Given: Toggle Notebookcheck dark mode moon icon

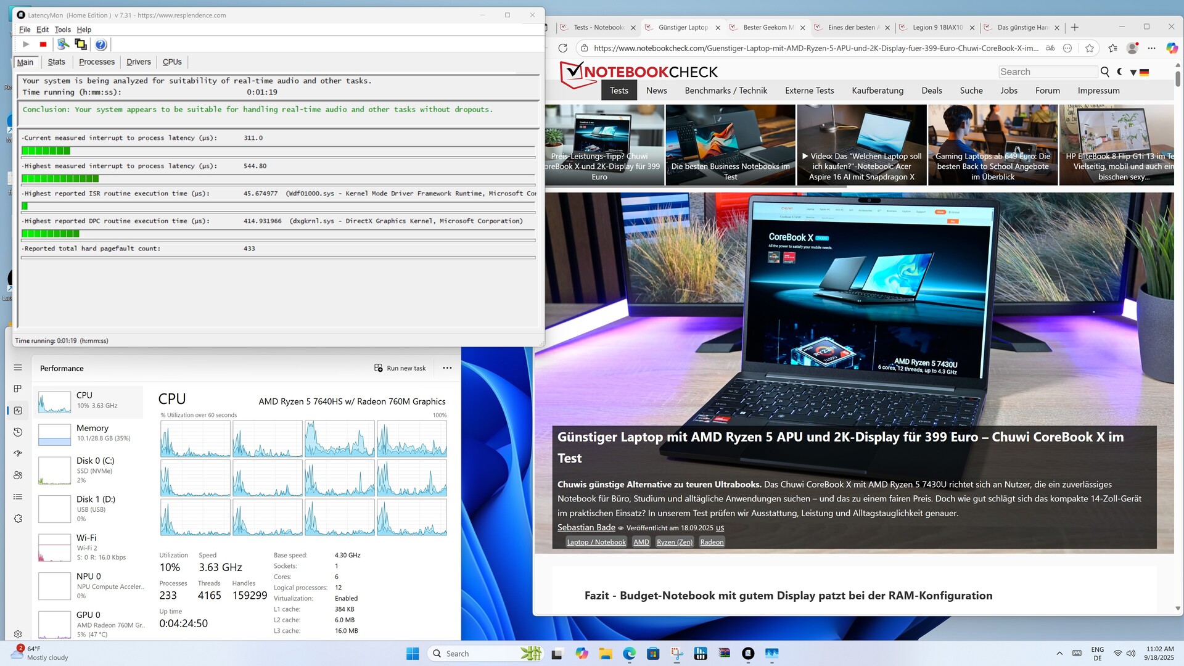Looking at the screenshot, I should [x=1120, y=72].
